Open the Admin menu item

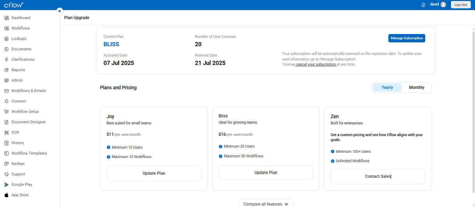coord(17,80)
